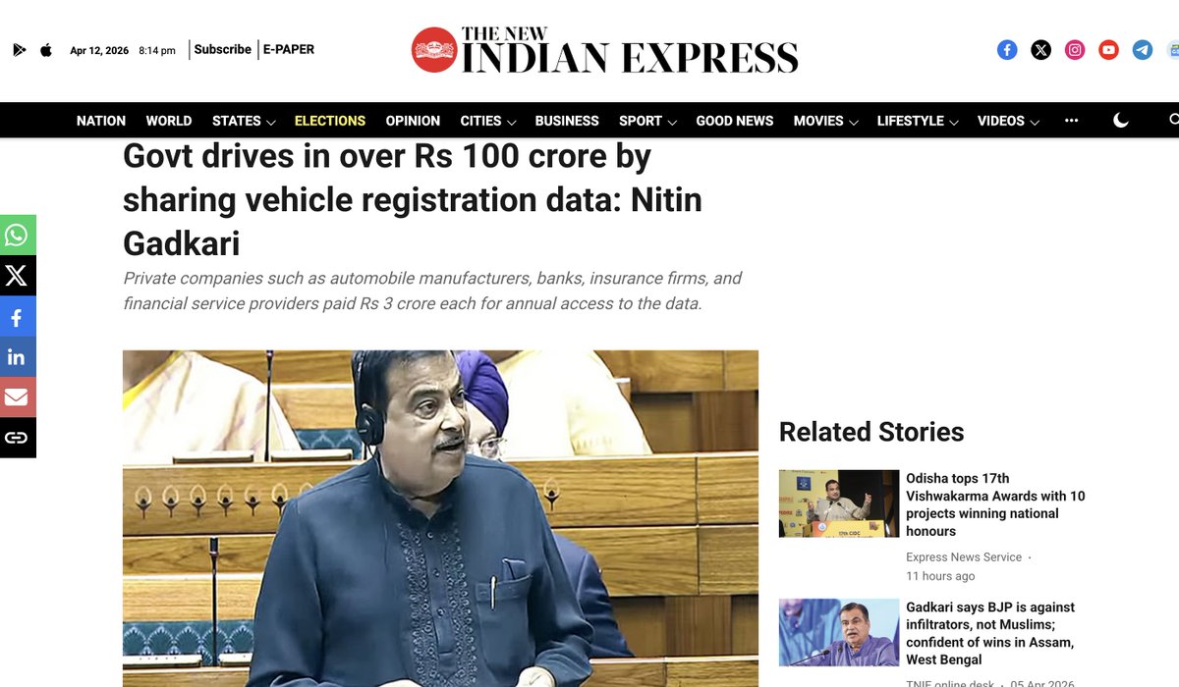This screenshot has width=1179, height=687.
Task: Click Express News Service author link
Action: tap(964, 556)
